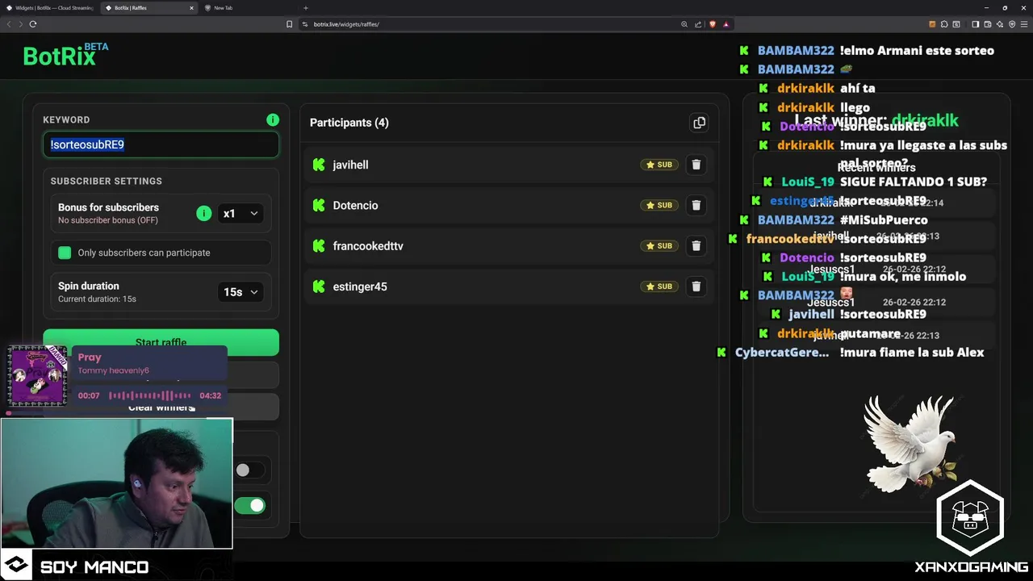Delete participant francookedttv

[696, 245]
